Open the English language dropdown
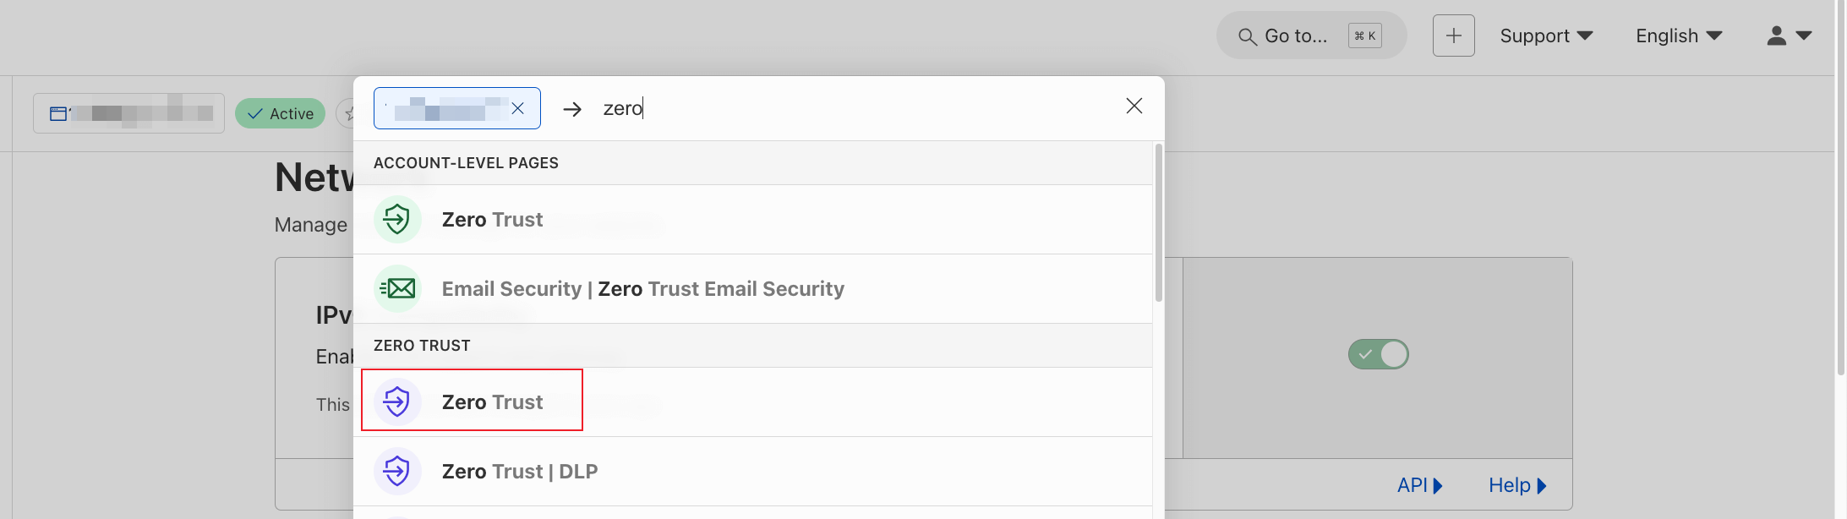 (x=1679, y=36)
